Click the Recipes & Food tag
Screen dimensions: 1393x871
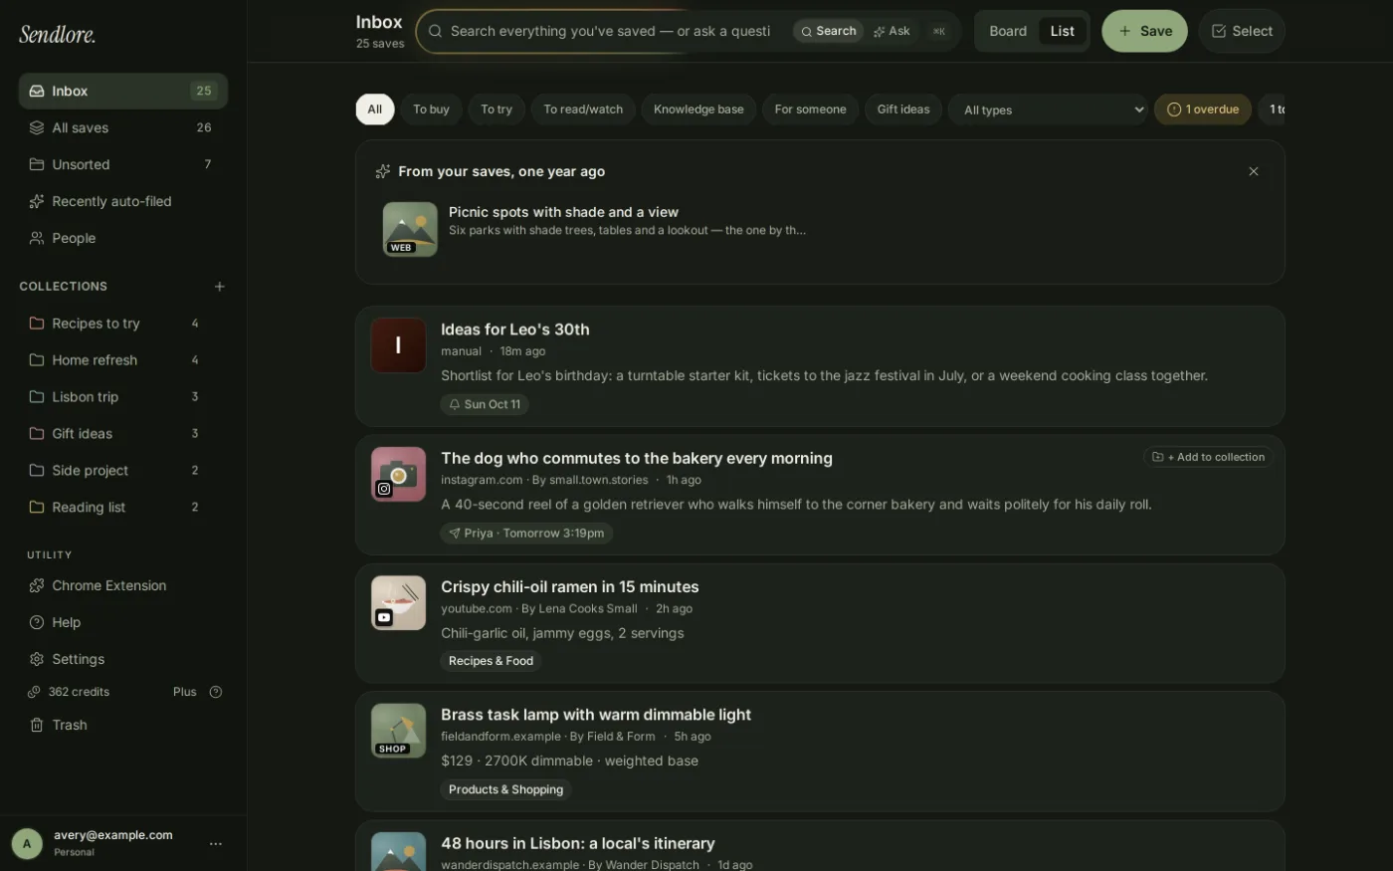[x=491, y=661]
